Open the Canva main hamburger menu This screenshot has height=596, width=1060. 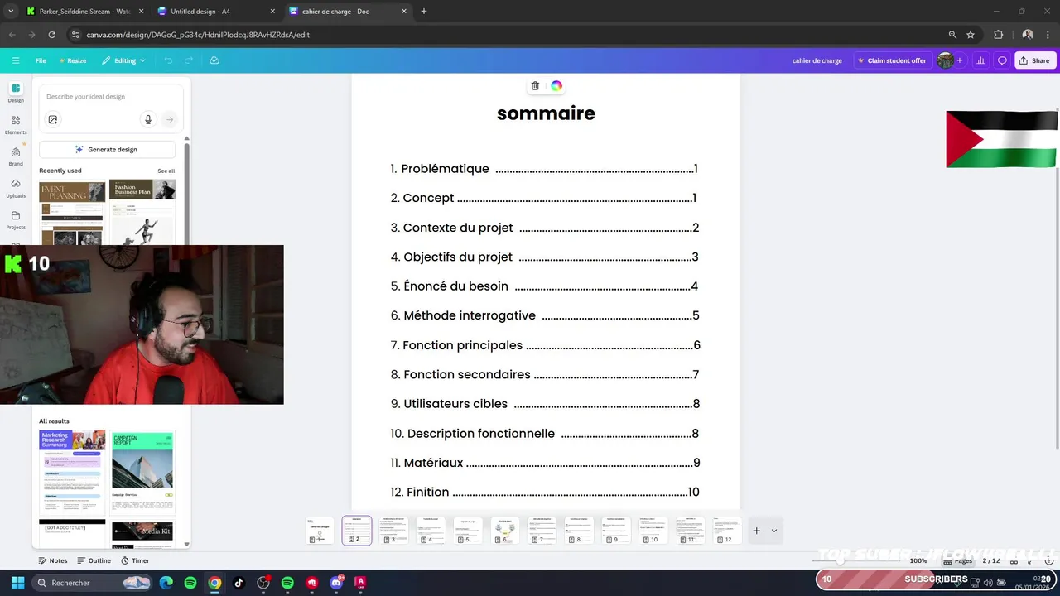[x=15, y=60]
